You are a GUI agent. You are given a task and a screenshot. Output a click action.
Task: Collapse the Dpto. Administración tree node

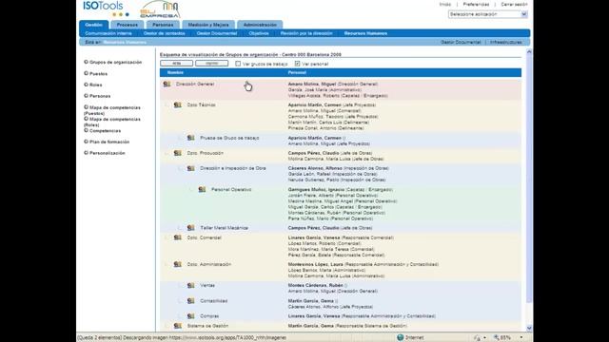(167, 264)
